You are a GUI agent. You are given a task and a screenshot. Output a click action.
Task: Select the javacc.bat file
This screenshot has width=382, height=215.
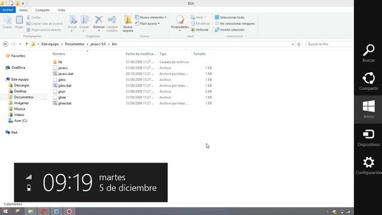[66, 74]
